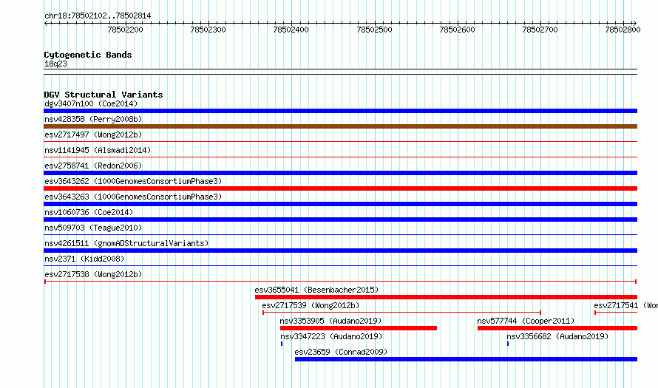Select the red nsv577744 variant bar
The width and height of the screenshot is (658, 388).
(x=557, y=328)
